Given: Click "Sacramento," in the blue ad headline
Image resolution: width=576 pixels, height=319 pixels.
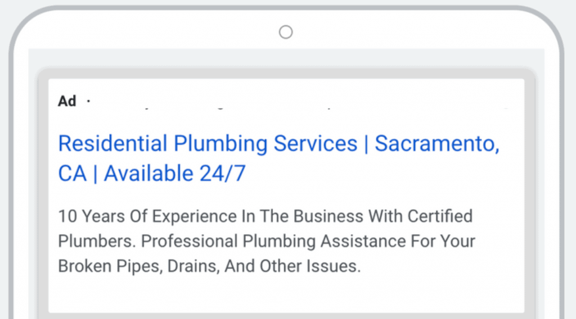Looking at the screenshot, I should (436, 144).
